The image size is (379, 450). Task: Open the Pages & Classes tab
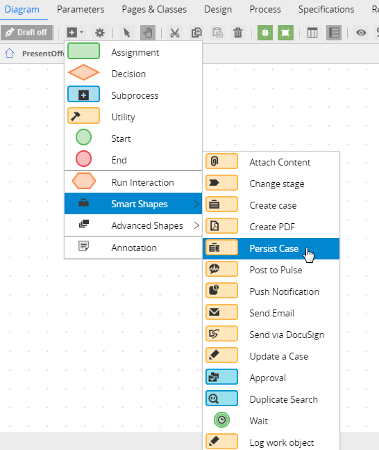[154, 10]
